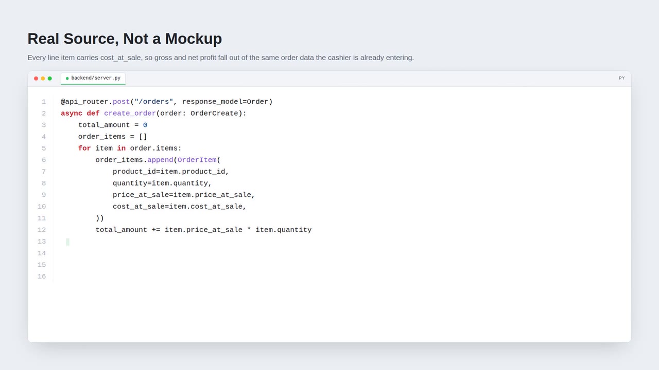Click the yellow minimize dot in code window
Screen dimensions: 659x370
(43, 79)
